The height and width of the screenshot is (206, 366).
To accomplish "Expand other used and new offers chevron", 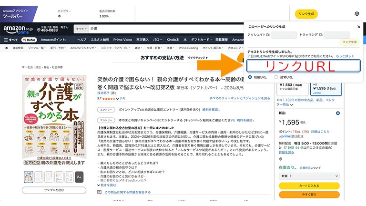I will (292, 105).
